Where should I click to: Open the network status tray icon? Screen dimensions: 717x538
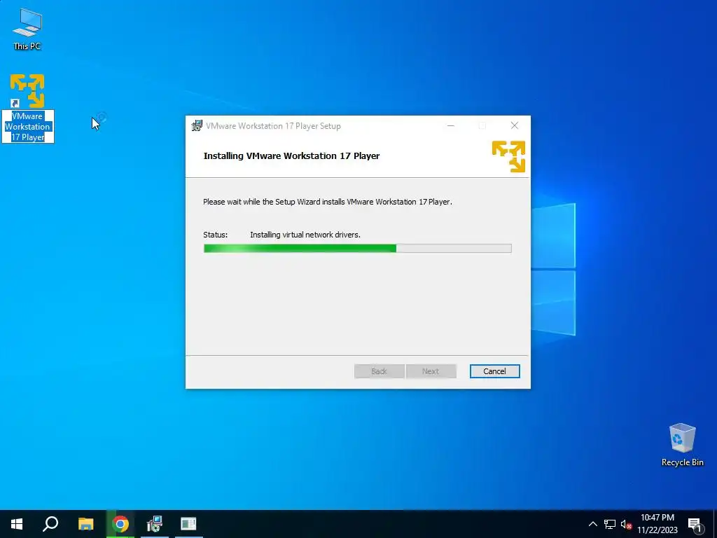tap(610, 524)
